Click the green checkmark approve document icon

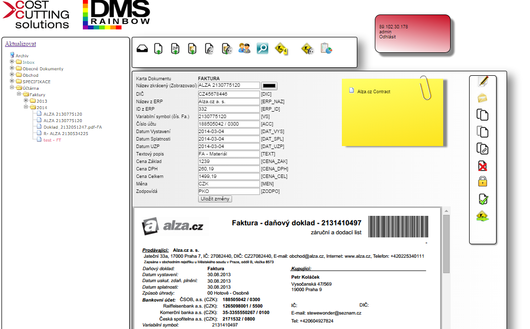[483, 199]
